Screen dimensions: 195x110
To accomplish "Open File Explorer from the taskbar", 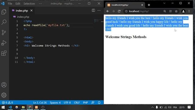I will click(x=23, y=107).
